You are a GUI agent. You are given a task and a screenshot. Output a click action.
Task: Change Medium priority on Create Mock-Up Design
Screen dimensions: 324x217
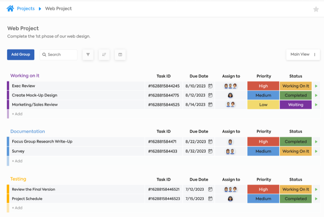pyautogui.click(x=263, y=95)
